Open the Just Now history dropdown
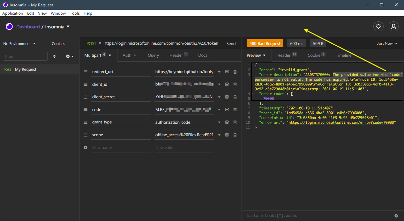Viewport: 404px width, 221px height. pyautogui.click(x=387, y=43)
